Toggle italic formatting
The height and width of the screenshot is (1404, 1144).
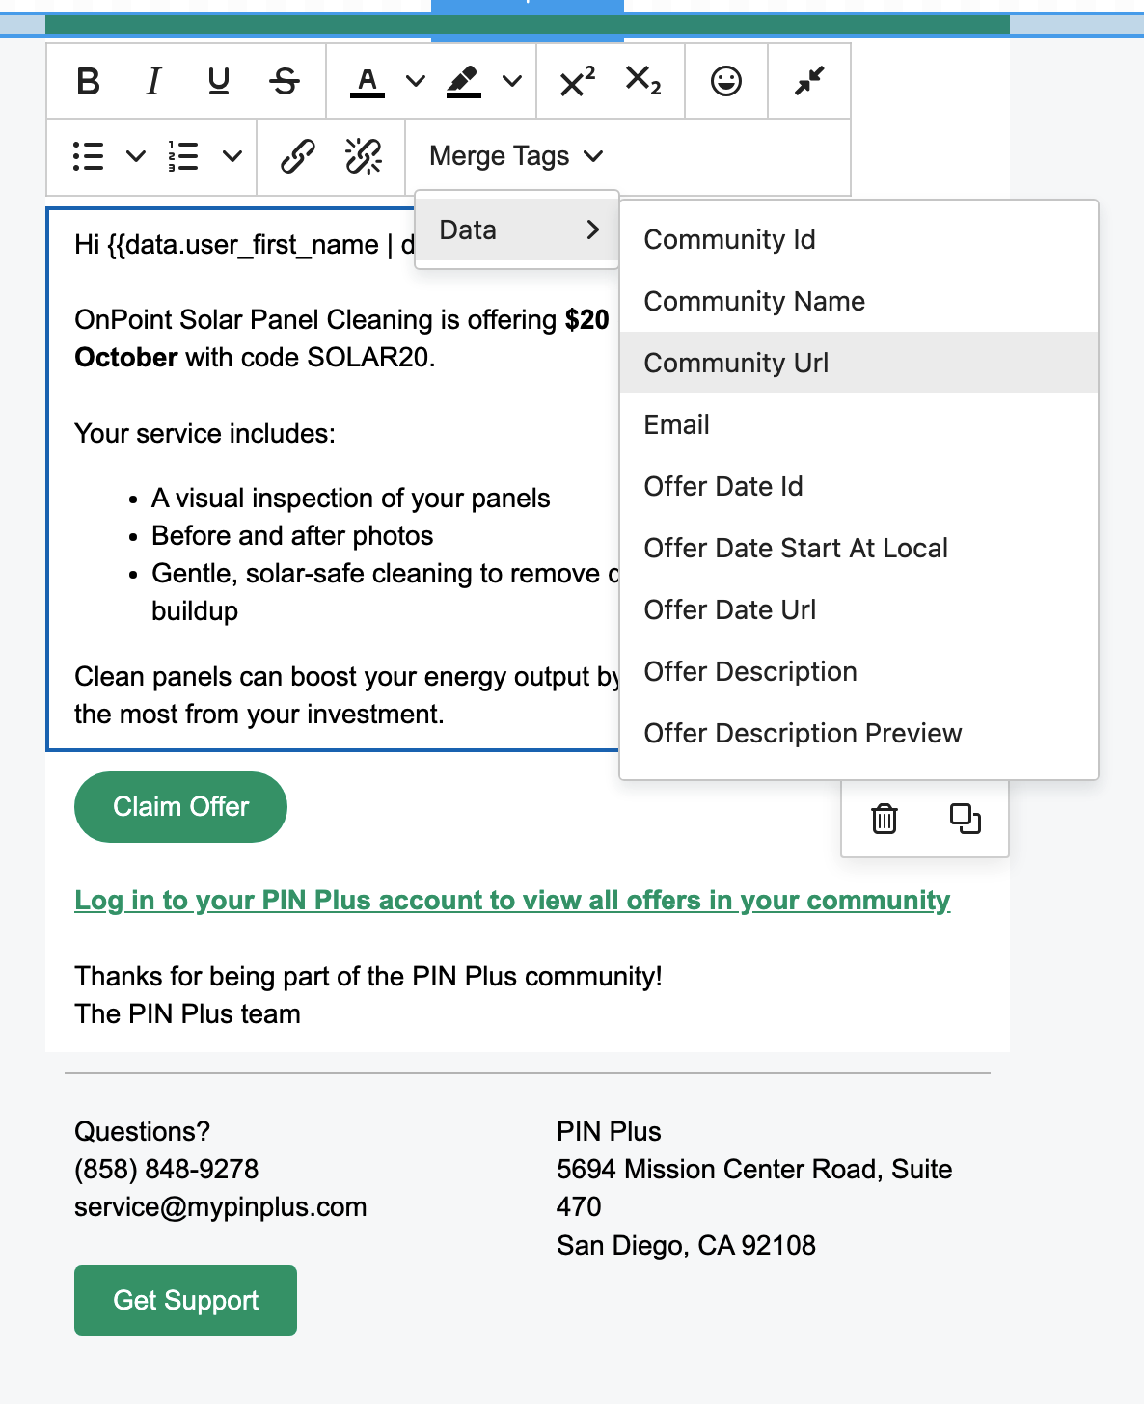153,81
